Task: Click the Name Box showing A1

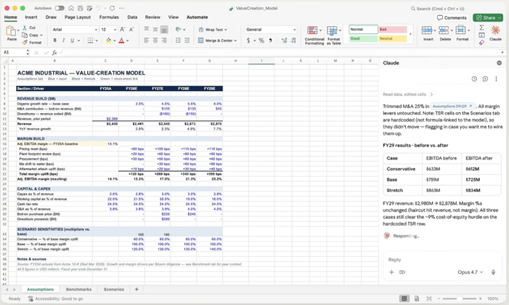Action: tap(15, 52)
